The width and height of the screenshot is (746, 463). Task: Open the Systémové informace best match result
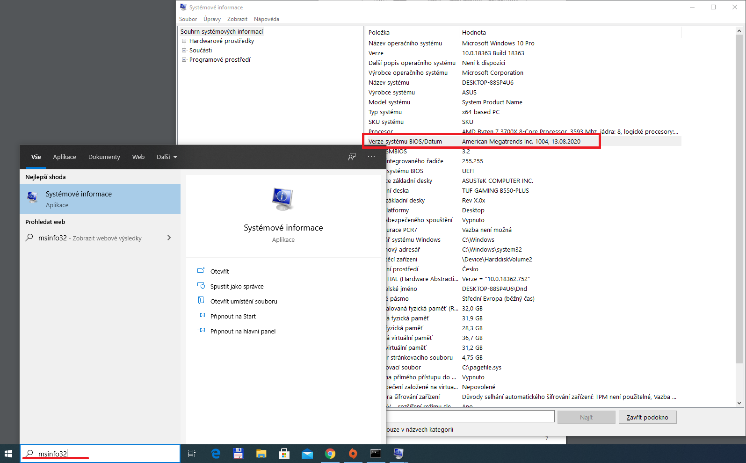coord(100,199)
